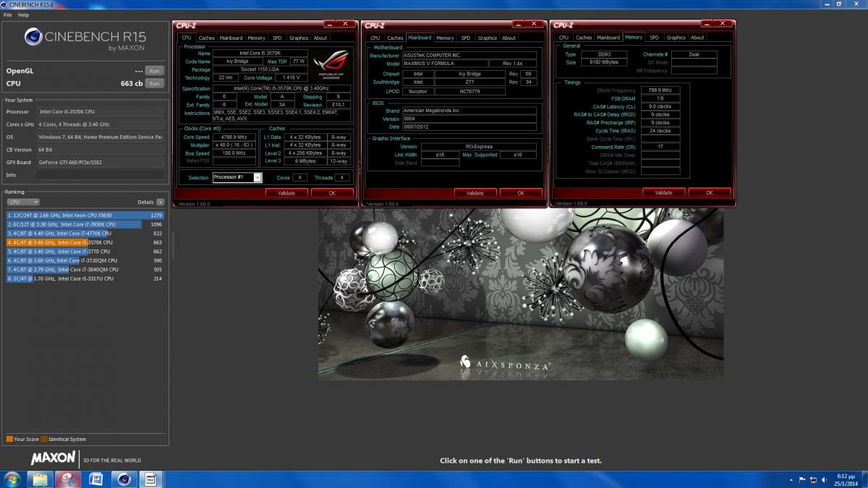Click the MAXON logo at bottom left
868x488 pixels.
pyautogui.click(x=54, y=458)
